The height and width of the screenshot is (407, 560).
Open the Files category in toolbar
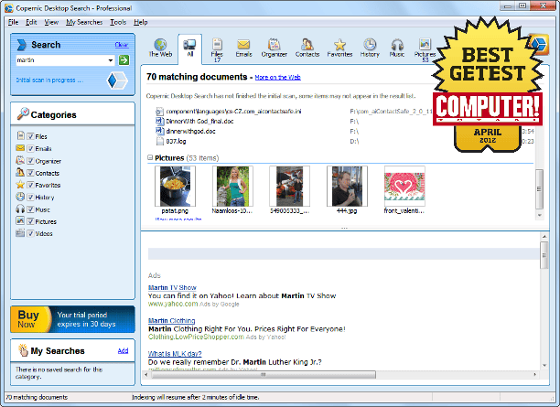217,50
